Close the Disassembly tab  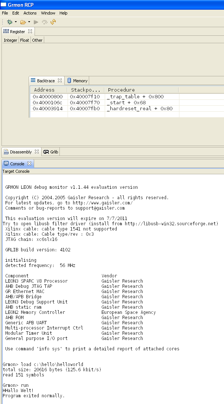tap(37, 152)
